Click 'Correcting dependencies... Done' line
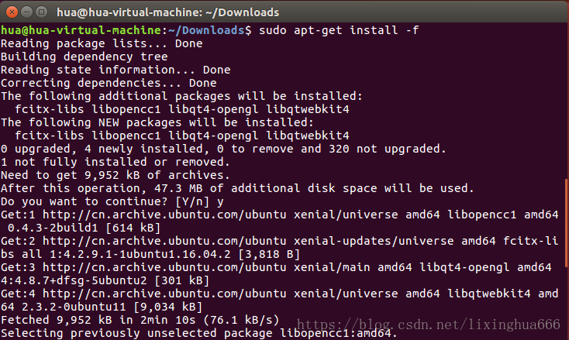 (109, 83)
